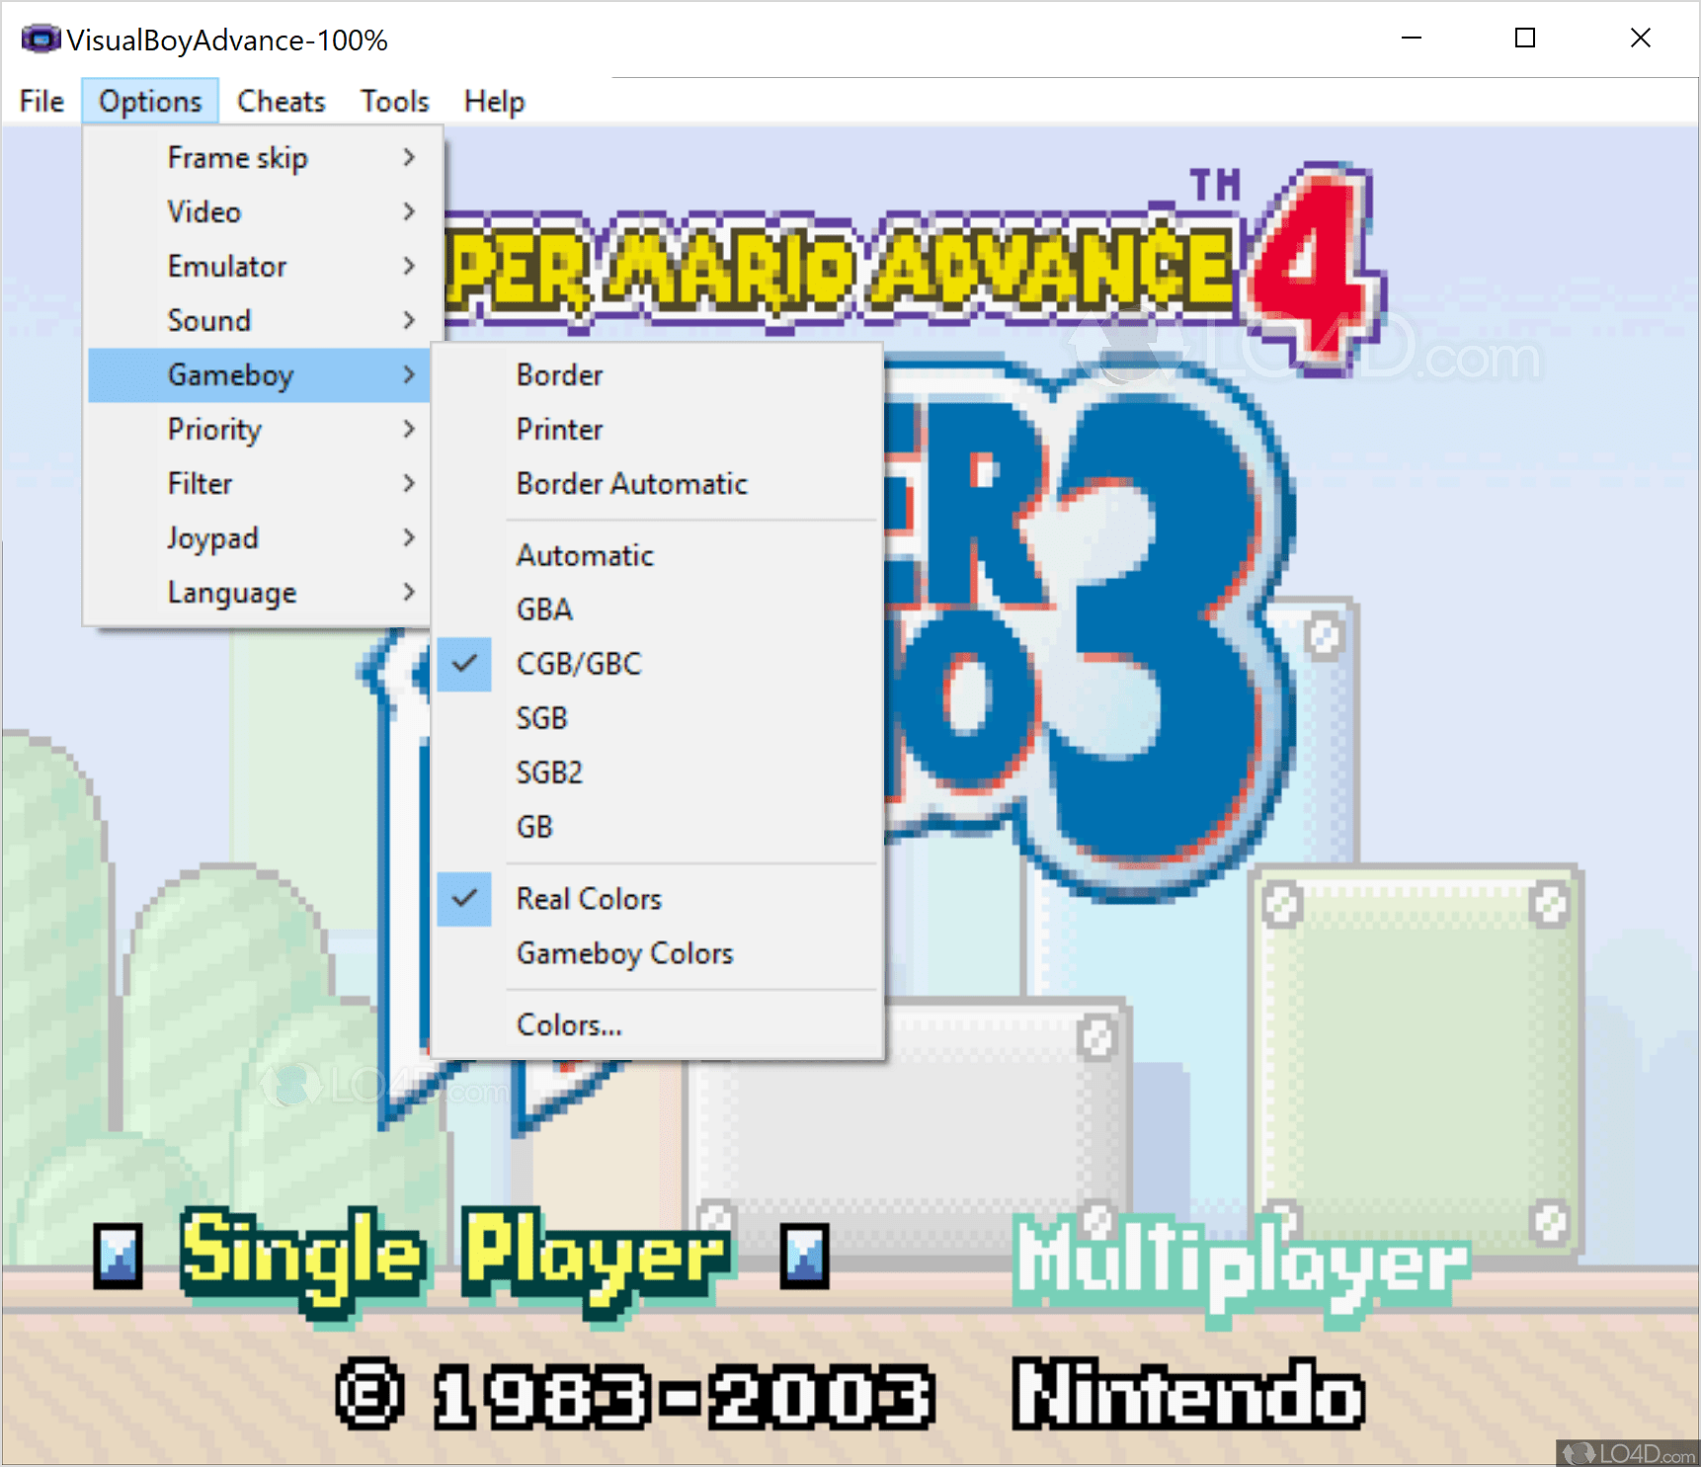Click the Single Player screen thumbnail icon
The image size is (1701, 1467).
(x=119, y=1257)
